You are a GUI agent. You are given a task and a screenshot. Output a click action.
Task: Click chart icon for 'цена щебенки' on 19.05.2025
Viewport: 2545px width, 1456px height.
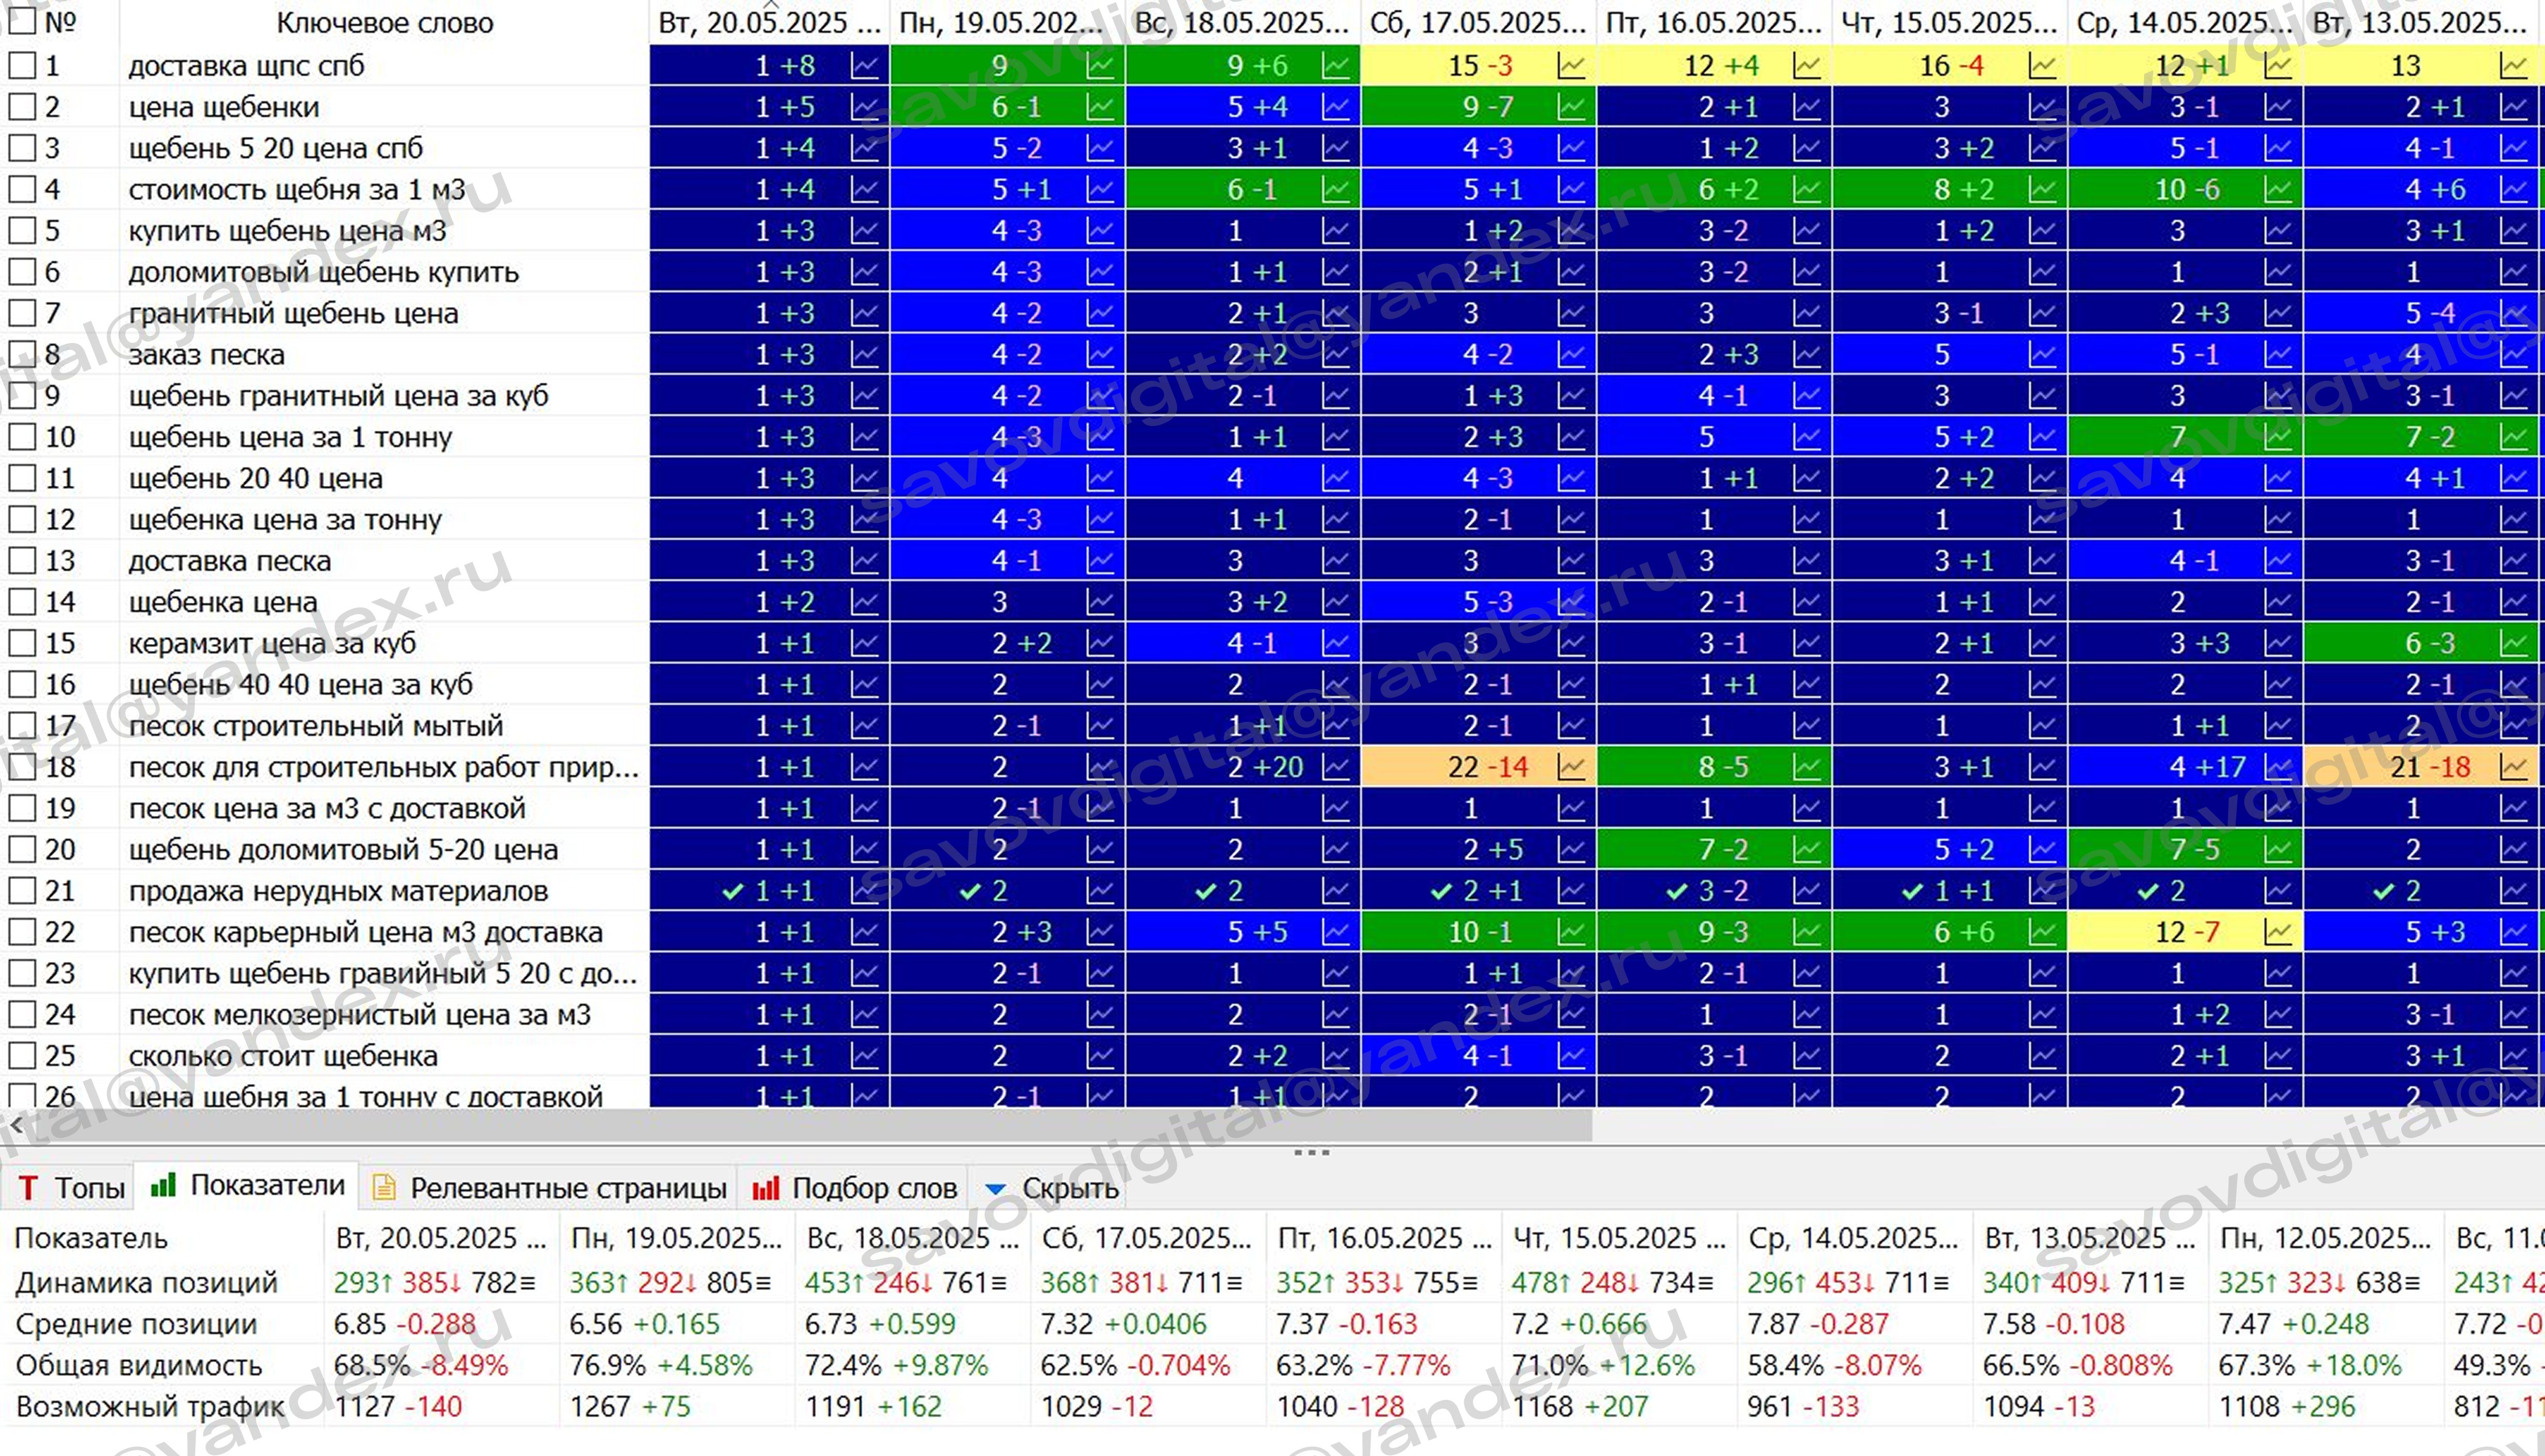1100,107
